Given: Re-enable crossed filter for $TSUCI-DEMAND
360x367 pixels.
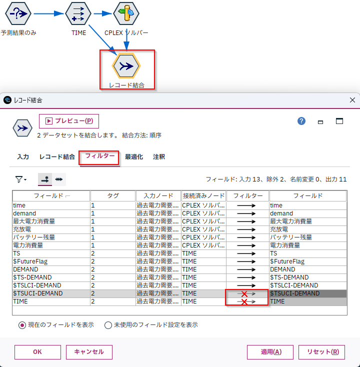Looking at the screenshot, I should [246, 293].
